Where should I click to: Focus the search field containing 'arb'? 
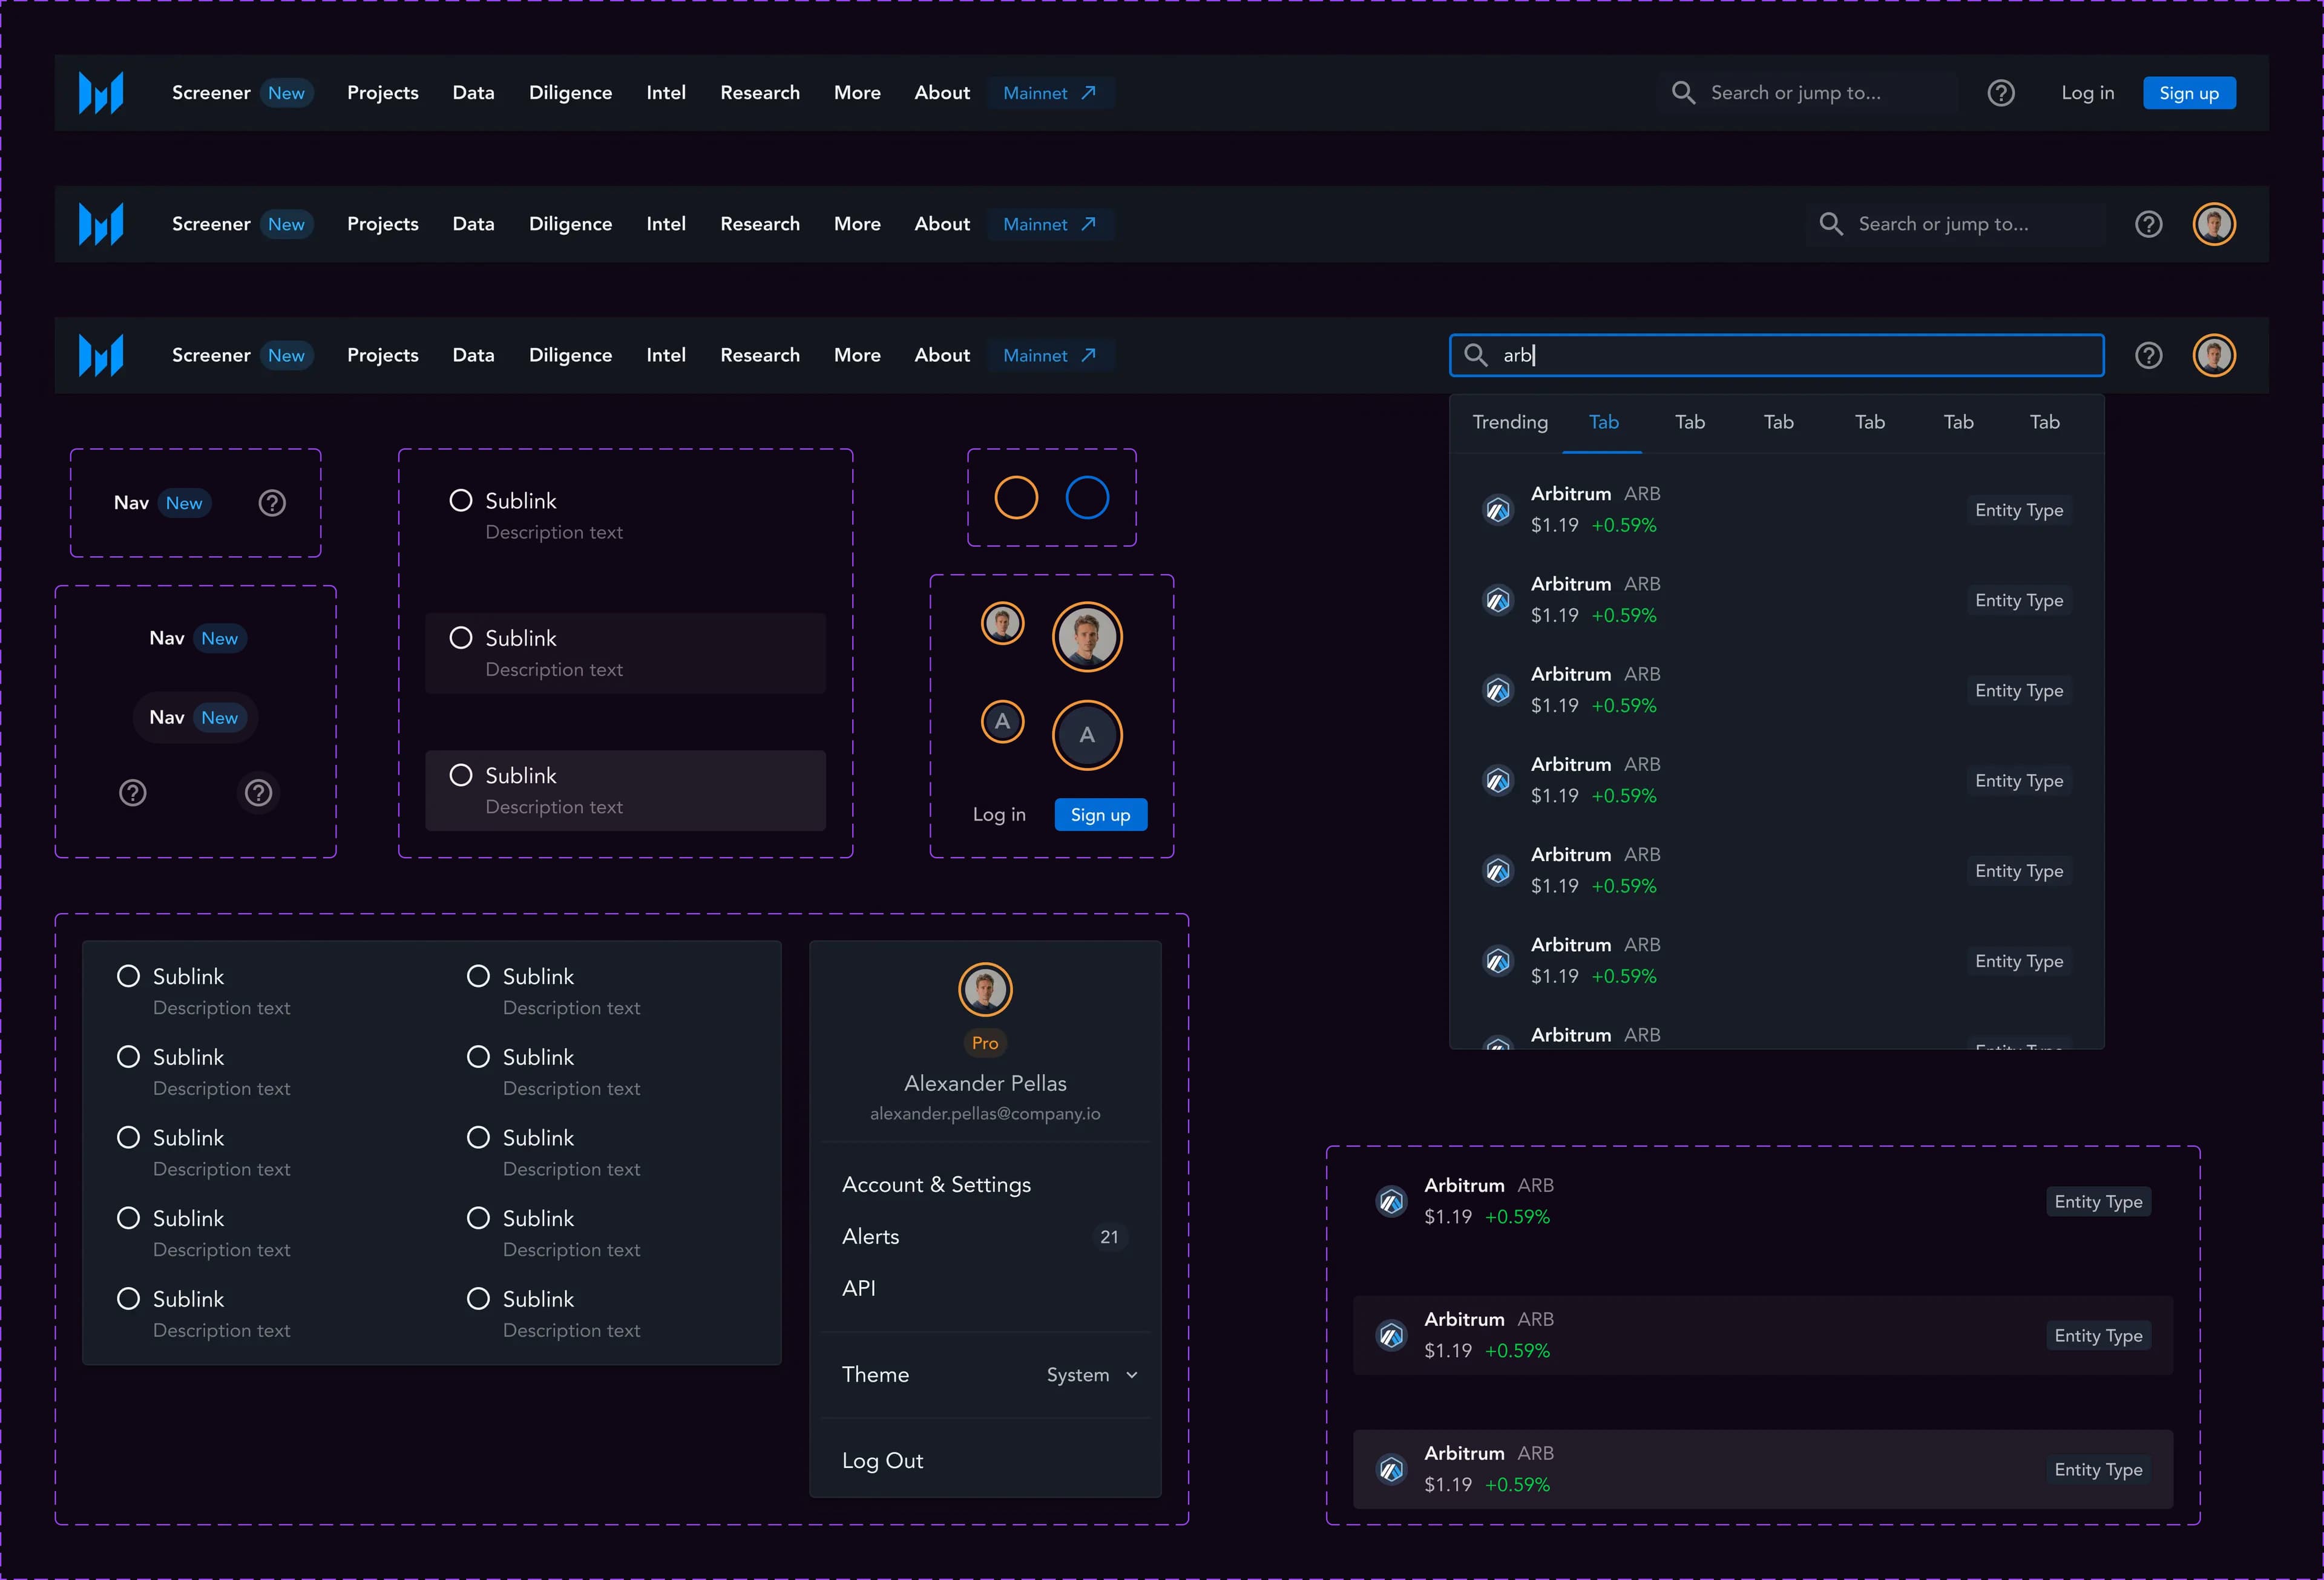coord(1776,355)
